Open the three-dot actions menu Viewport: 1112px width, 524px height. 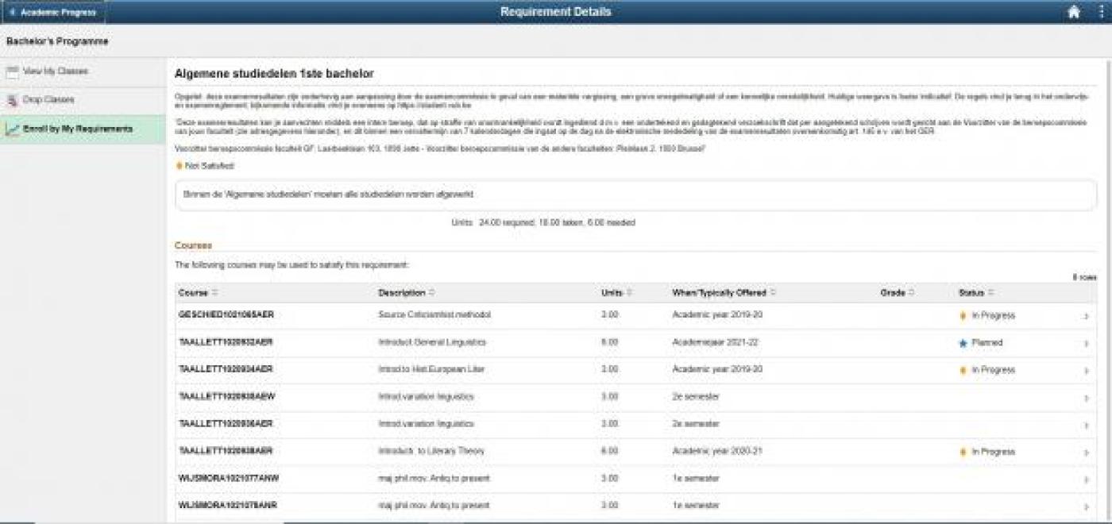[x=1101, y=12]
